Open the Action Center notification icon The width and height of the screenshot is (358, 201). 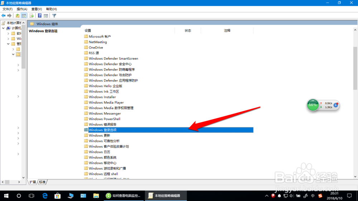point(349,196)
